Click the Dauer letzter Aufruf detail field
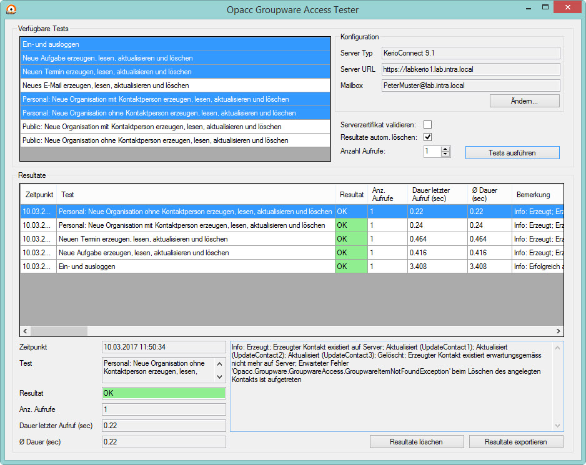The image size is (586, 465). 164,426
